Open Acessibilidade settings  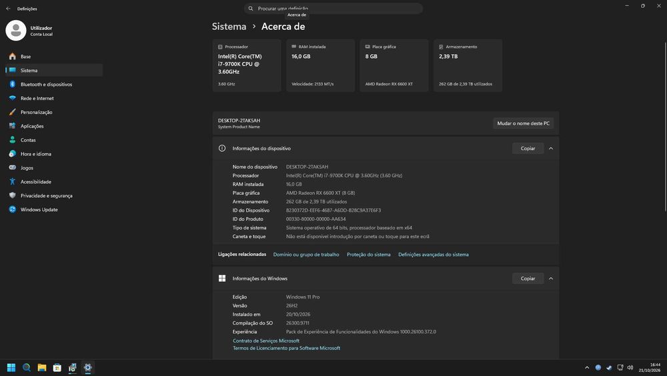pos(53,182)
